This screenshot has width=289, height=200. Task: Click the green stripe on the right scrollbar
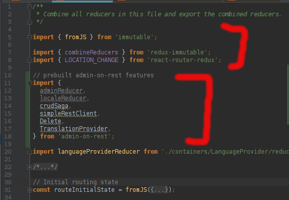288,95
